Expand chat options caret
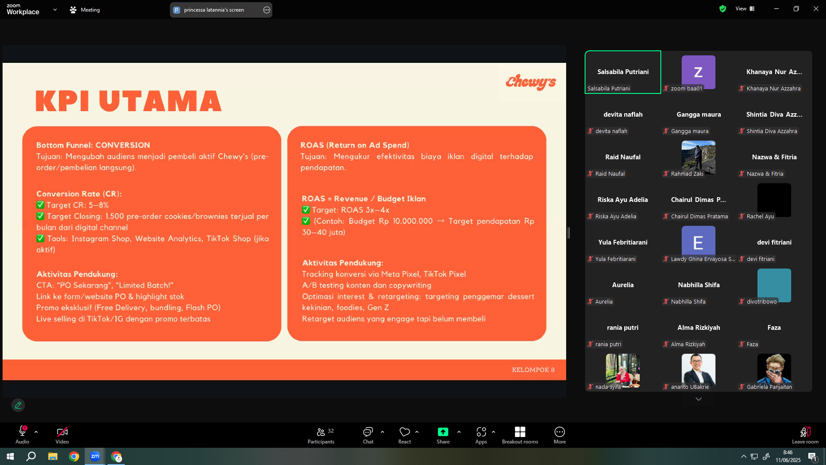Viewport: 826px width, 465px height. coord(382,432)
